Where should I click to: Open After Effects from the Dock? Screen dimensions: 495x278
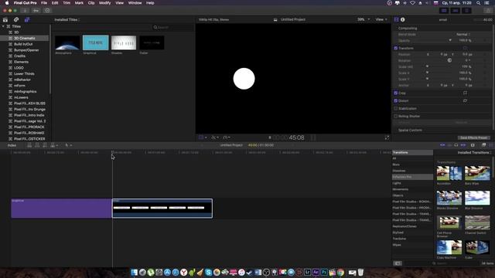point(316,273)
